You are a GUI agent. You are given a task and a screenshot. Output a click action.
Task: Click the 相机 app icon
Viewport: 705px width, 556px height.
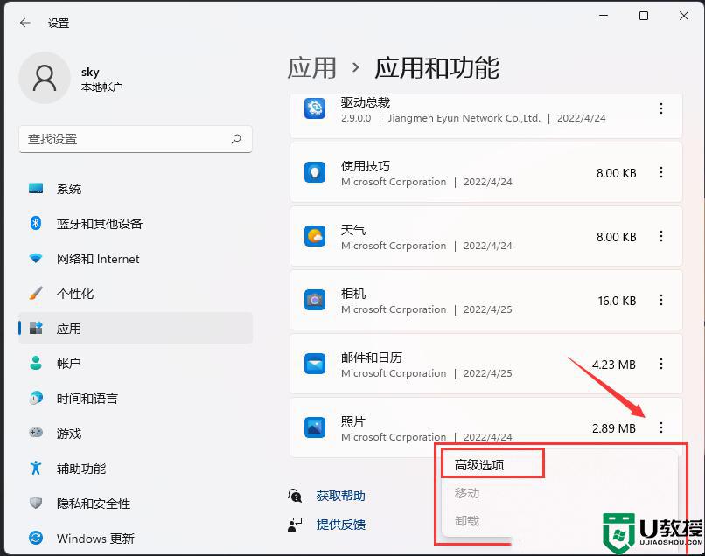pyautogui.click(x=315, y=300)
